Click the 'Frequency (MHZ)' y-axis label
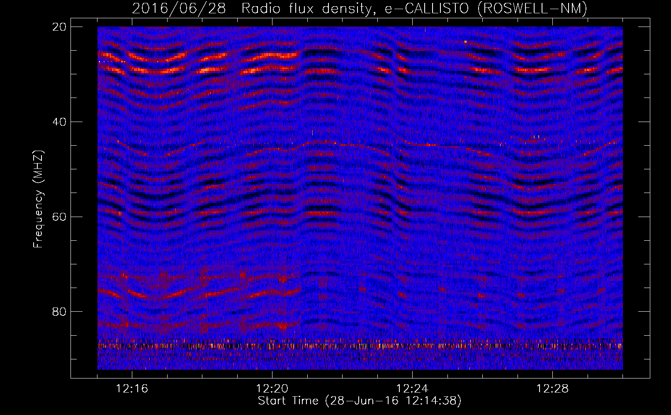Screen dimensions: 671x415 38,199
